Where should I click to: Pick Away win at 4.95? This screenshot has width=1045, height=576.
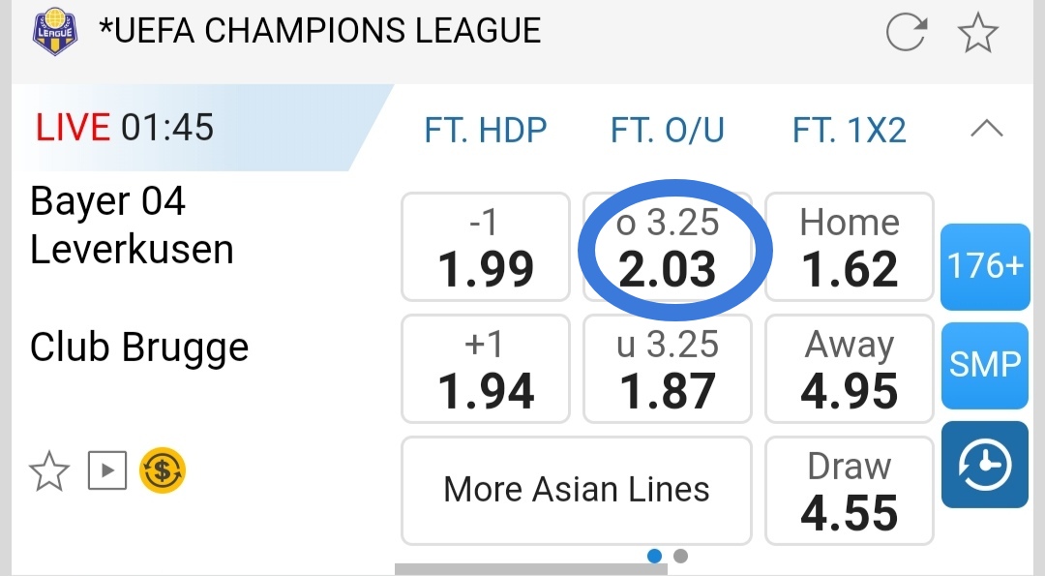(849, 369)
